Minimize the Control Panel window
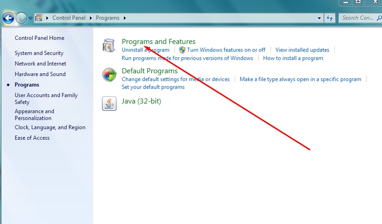This screenshot has height=224, width=382. pyautogui.click(x=345, y=2)
